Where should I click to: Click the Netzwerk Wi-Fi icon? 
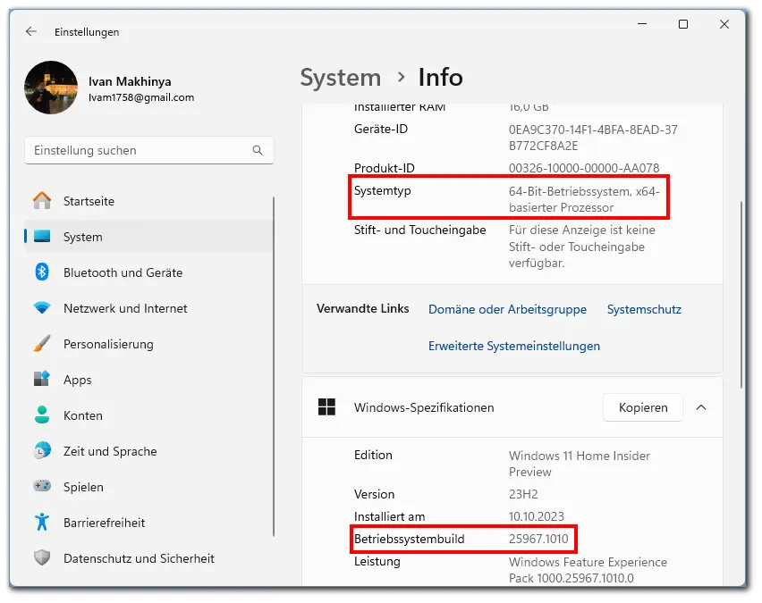pos(42,308)
